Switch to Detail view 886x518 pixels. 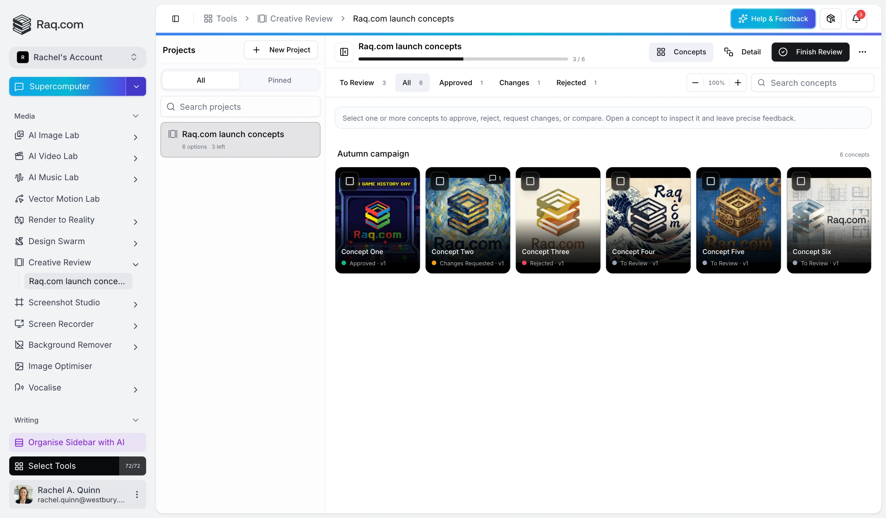[742, 52]
